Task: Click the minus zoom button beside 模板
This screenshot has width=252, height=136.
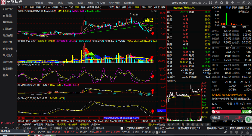Action: coord(164,121)
